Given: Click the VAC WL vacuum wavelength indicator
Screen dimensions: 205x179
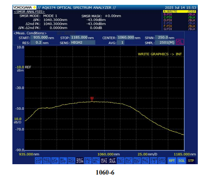Looking at the screenshot, I should point(96,161).
